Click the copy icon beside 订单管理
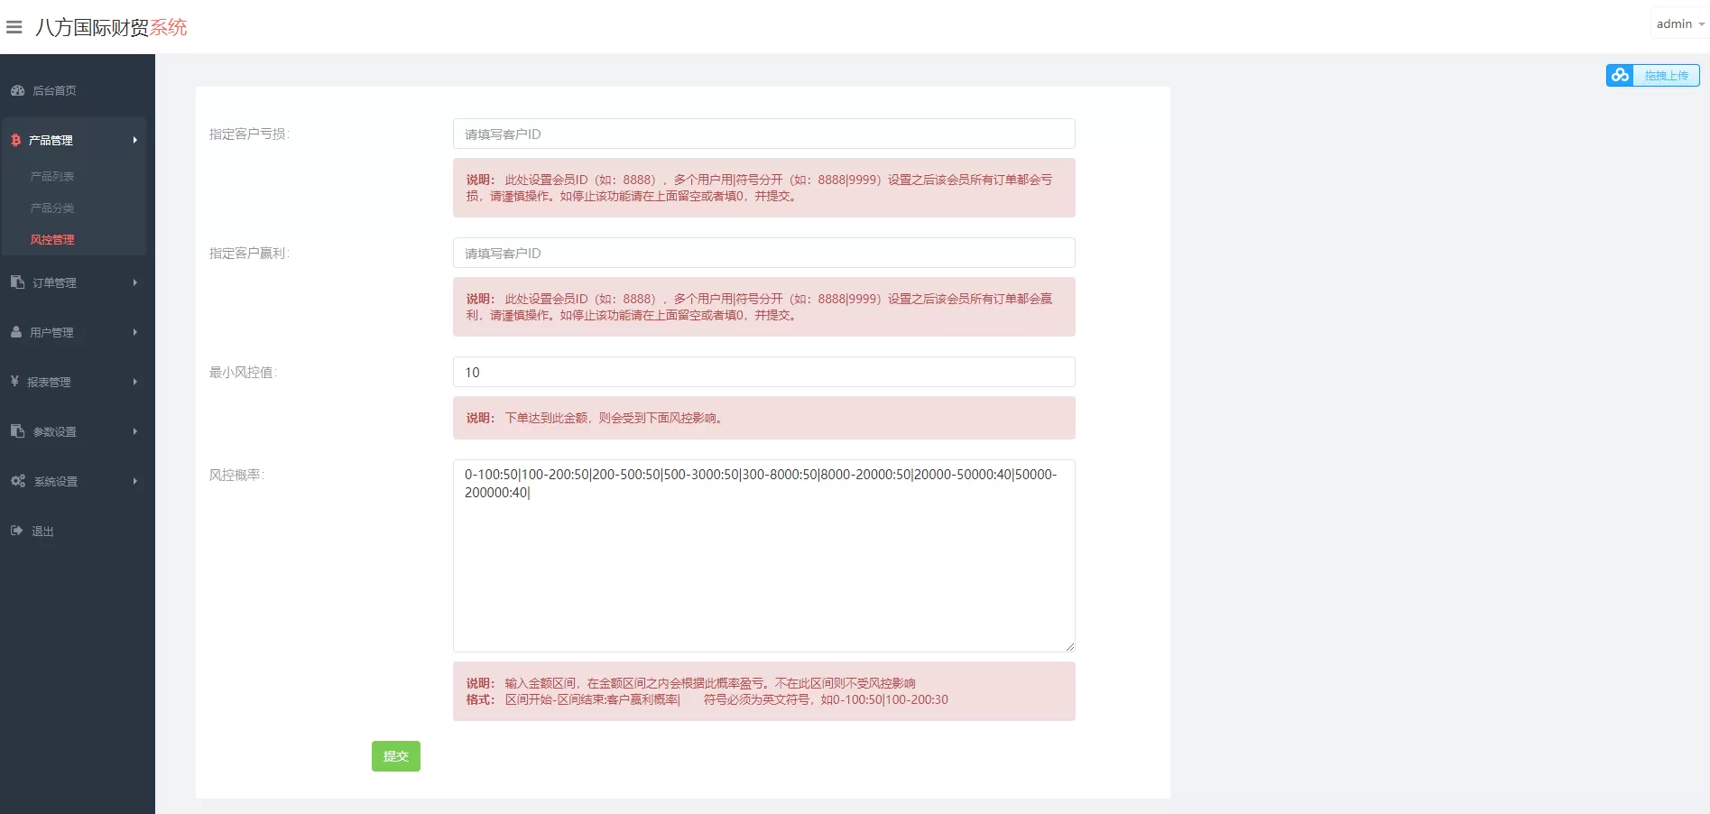1710x814 pixels. click(17, 282)
